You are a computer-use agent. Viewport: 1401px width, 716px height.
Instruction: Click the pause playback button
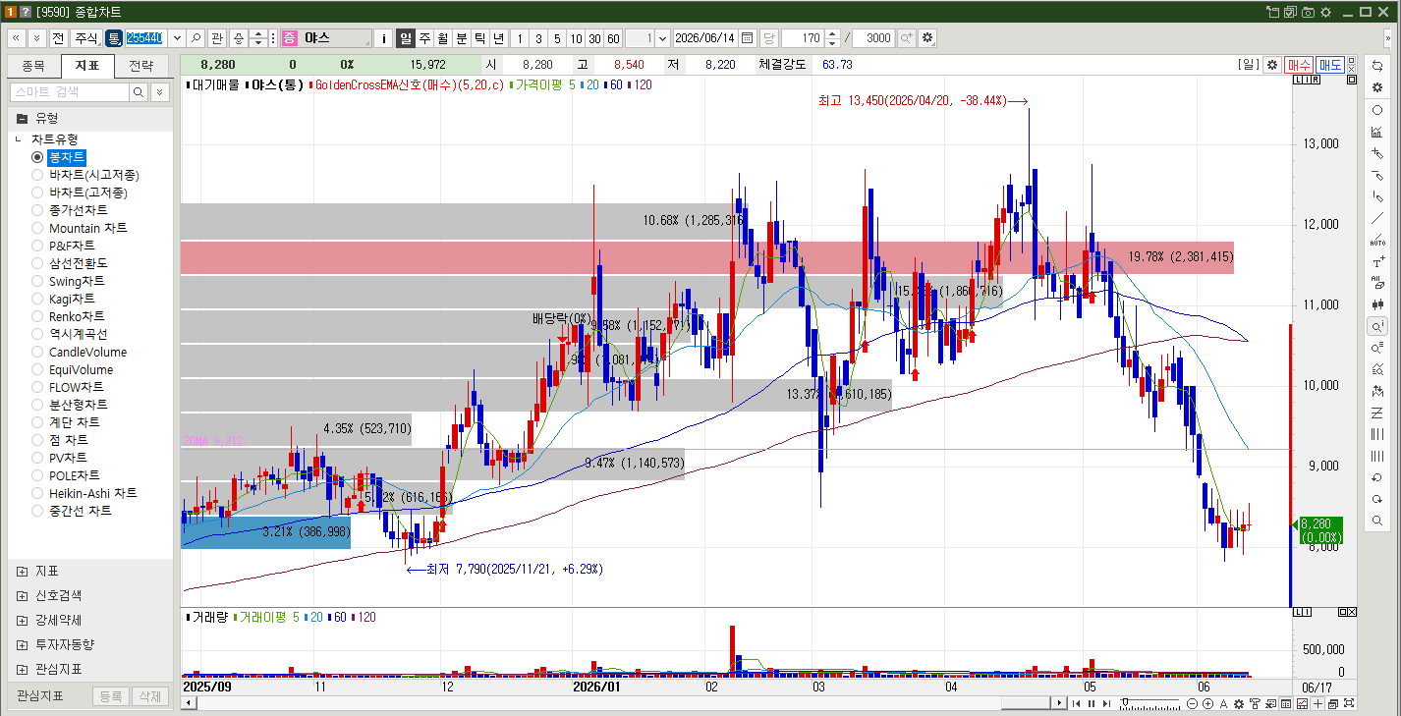1091,703
